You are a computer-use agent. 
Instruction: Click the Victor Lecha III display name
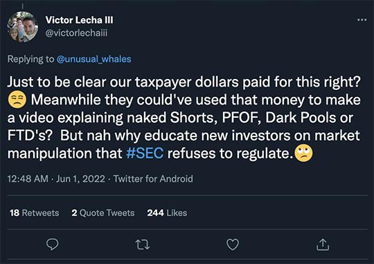tap(79, 20)
